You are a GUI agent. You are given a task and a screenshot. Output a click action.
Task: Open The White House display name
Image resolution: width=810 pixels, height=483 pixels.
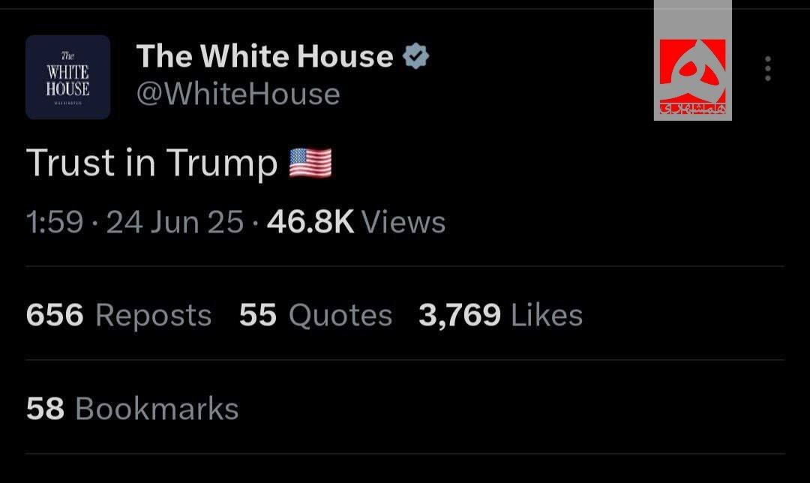coord(265,56)
